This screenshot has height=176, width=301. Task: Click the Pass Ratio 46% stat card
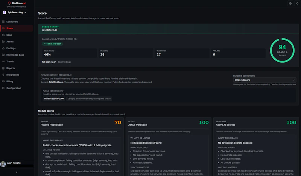(70, 53)
